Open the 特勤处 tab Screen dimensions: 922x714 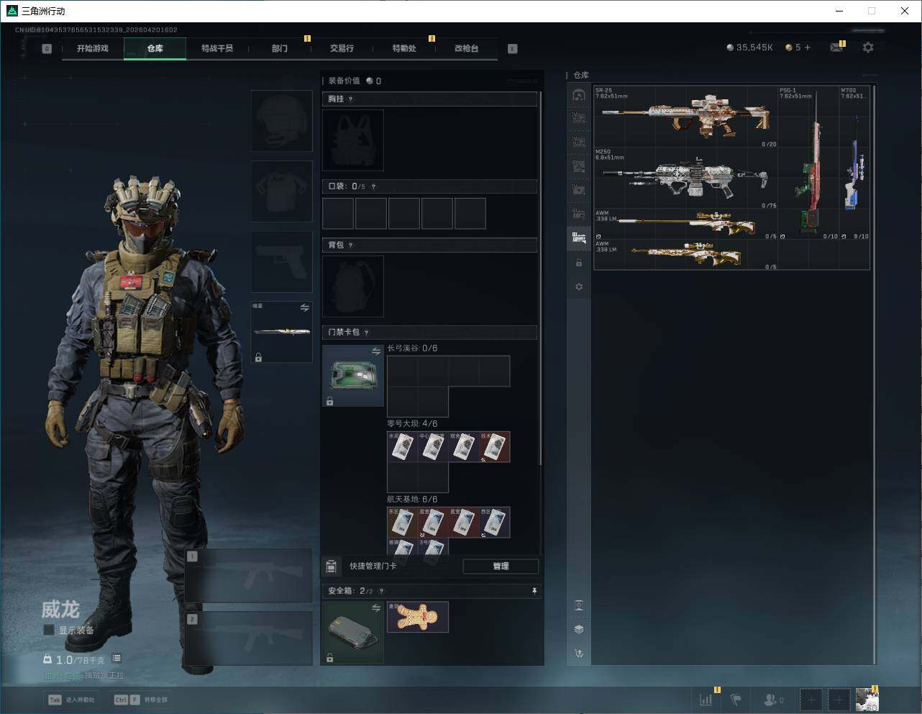[404, 48]
